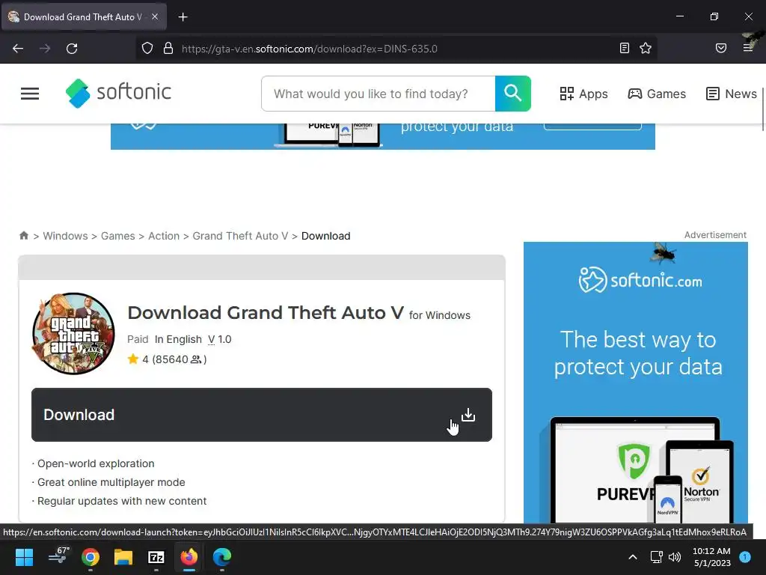Open the clock showing 10:12 AM
The image size is (766, 575).
click(x=712, y=557)
